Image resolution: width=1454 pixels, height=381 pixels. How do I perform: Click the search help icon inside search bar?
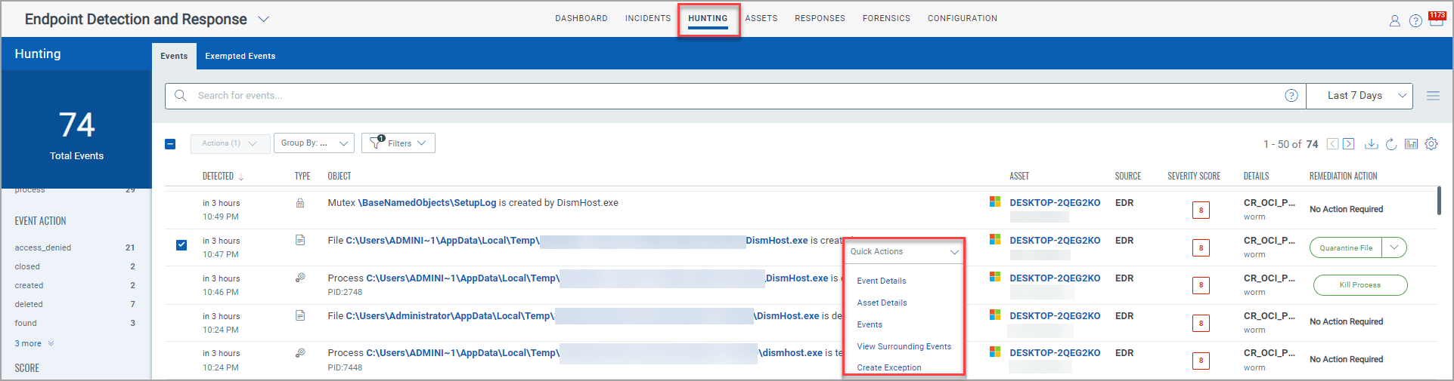(x=1291, y=96)
